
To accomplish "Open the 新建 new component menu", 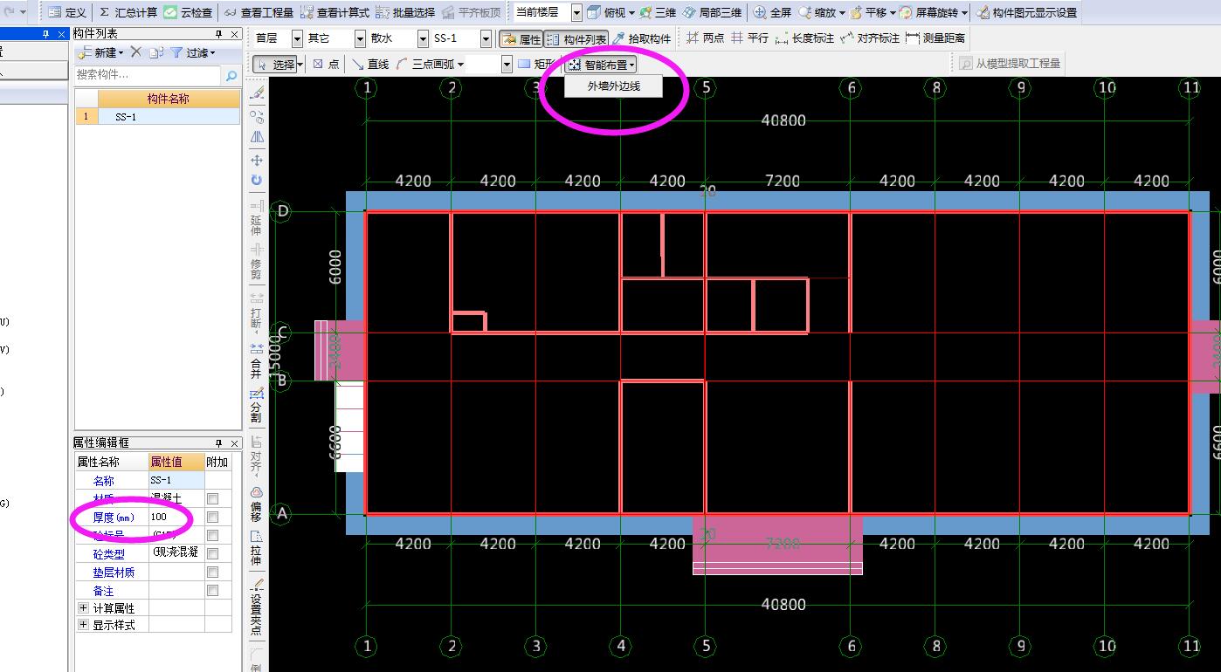I will pyautogui.click(x=101, y=53).
